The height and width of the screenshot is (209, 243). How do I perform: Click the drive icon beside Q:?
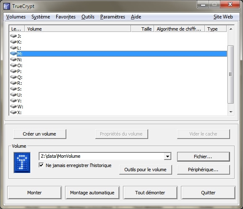[13, 77]
